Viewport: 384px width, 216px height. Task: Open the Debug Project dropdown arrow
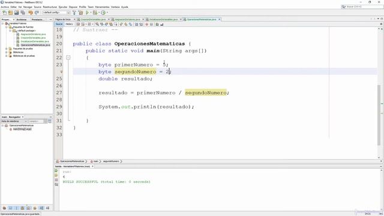[x=99, y=13]
